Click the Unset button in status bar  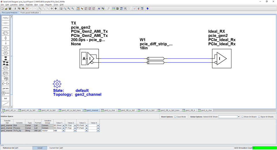[x=40, y=148]
